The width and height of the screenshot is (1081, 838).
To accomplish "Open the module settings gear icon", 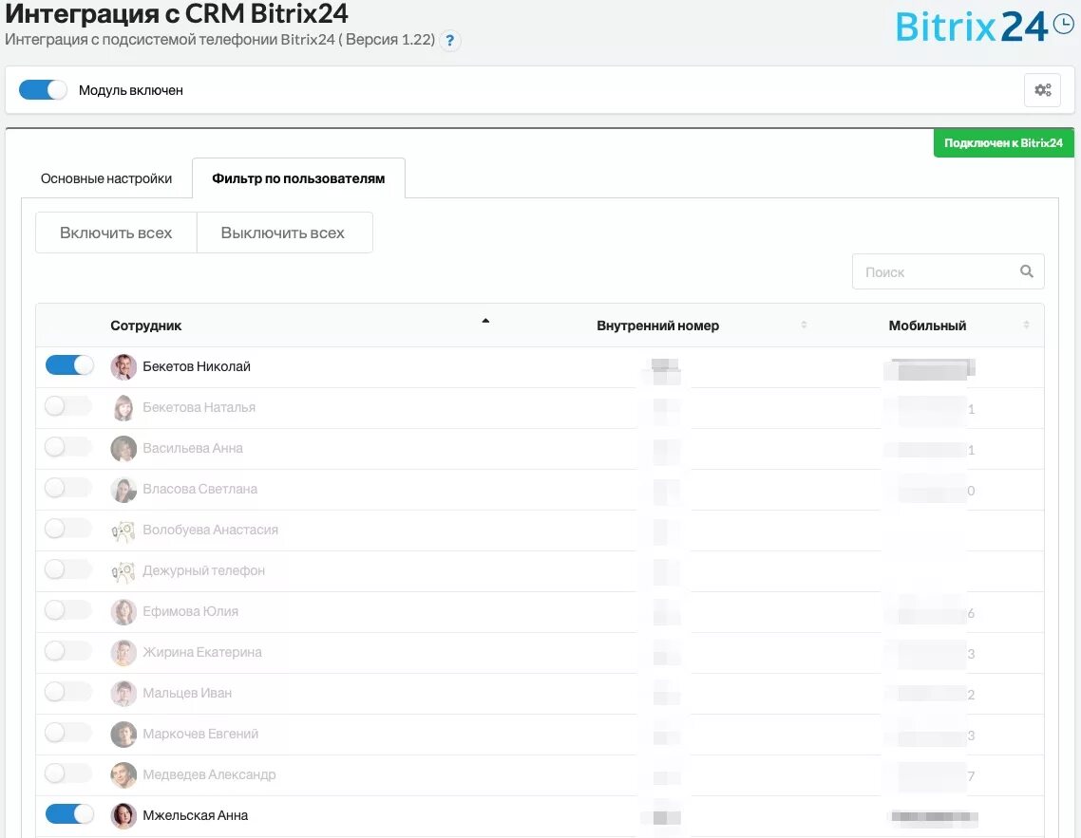I will point(1042,89).
